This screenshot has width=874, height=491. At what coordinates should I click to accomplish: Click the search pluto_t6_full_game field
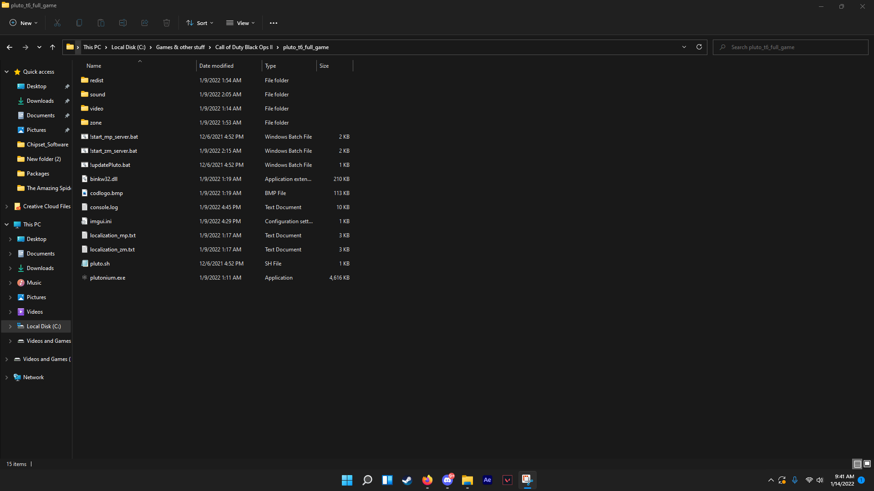point(791,47)
